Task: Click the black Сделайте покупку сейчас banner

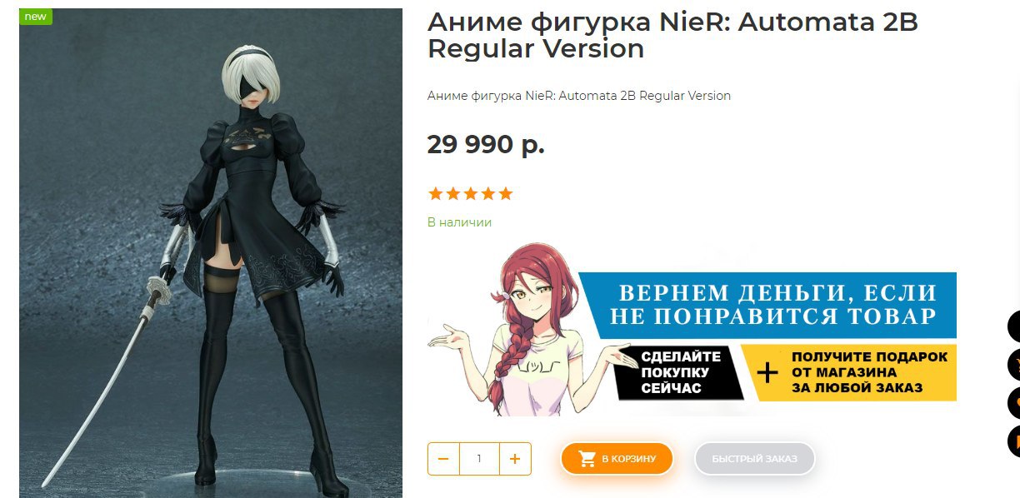Action: 681,372
